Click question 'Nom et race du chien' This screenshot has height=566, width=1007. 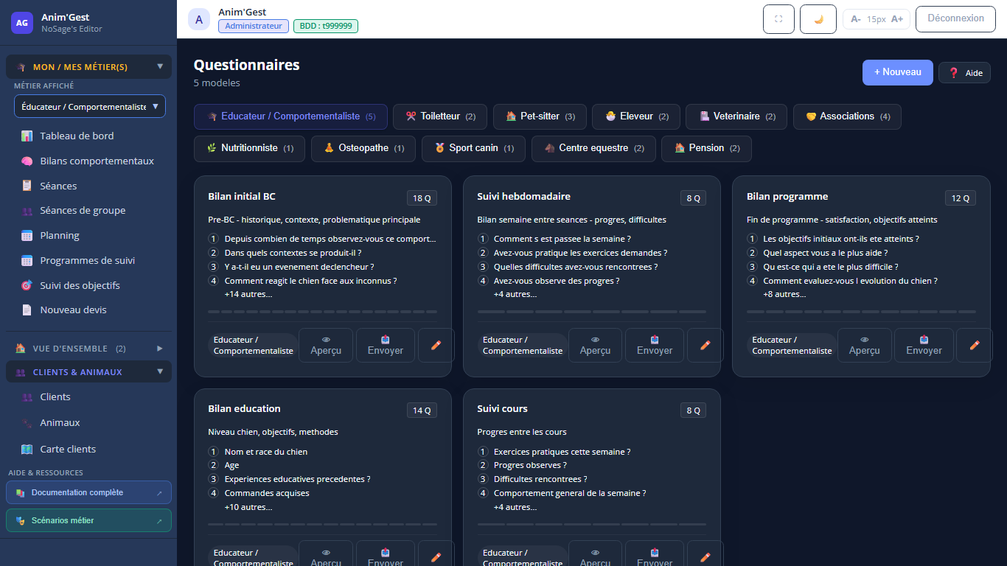pyautogui.click(x=266, y=452)
